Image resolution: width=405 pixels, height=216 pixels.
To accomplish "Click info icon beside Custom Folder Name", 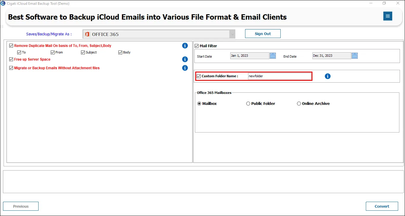I will click(x=328, y=76).
